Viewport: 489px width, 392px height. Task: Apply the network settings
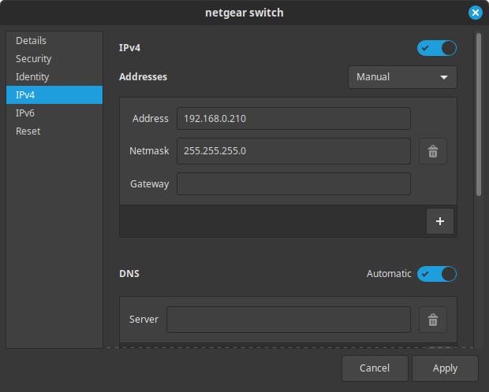tap(445, 368)
